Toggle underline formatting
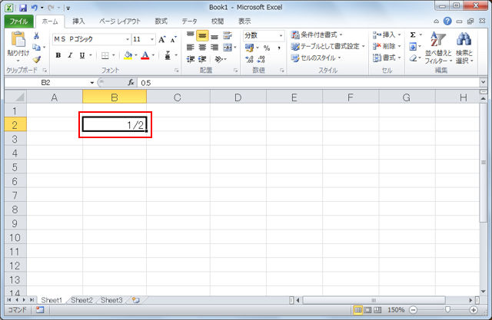 click(x=82, y=55)
